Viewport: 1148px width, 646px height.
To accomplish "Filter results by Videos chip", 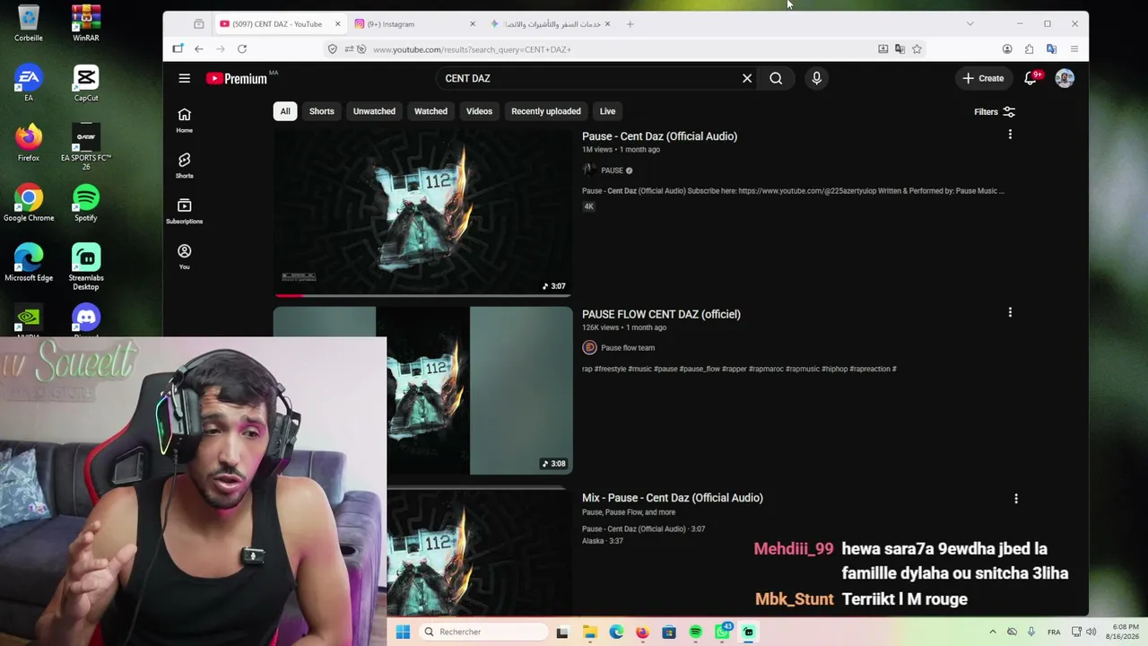I will 479,111.
